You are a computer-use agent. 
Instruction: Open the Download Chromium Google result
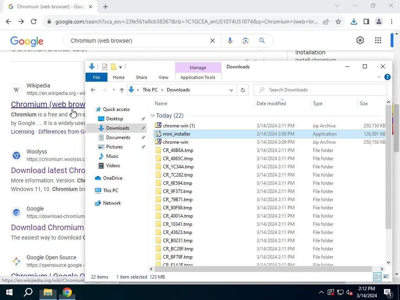(x=47, y=227)
